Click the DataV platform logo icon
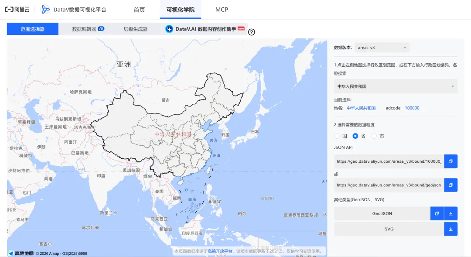 coord(45,9)
